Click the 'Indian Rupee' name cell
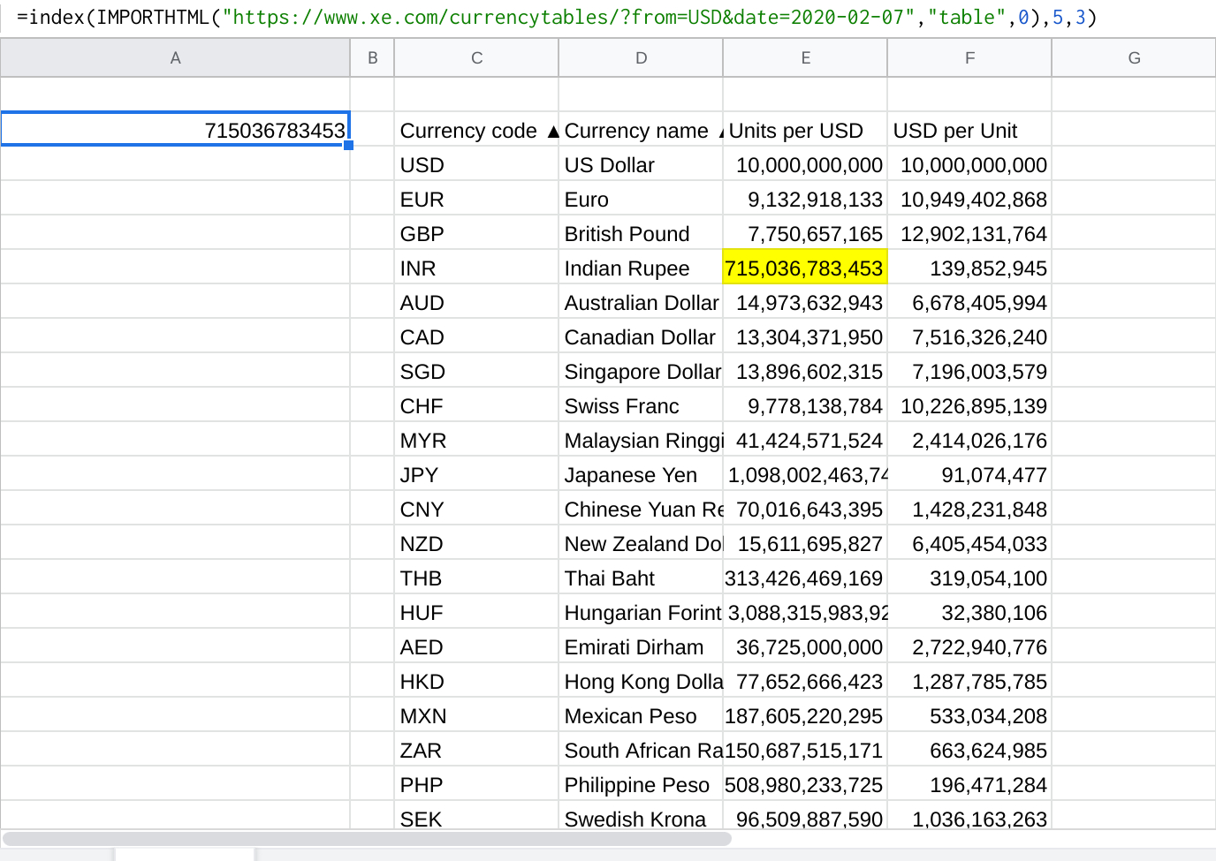Viewport: 1216px width, 861px height. [x=641, y=267]
